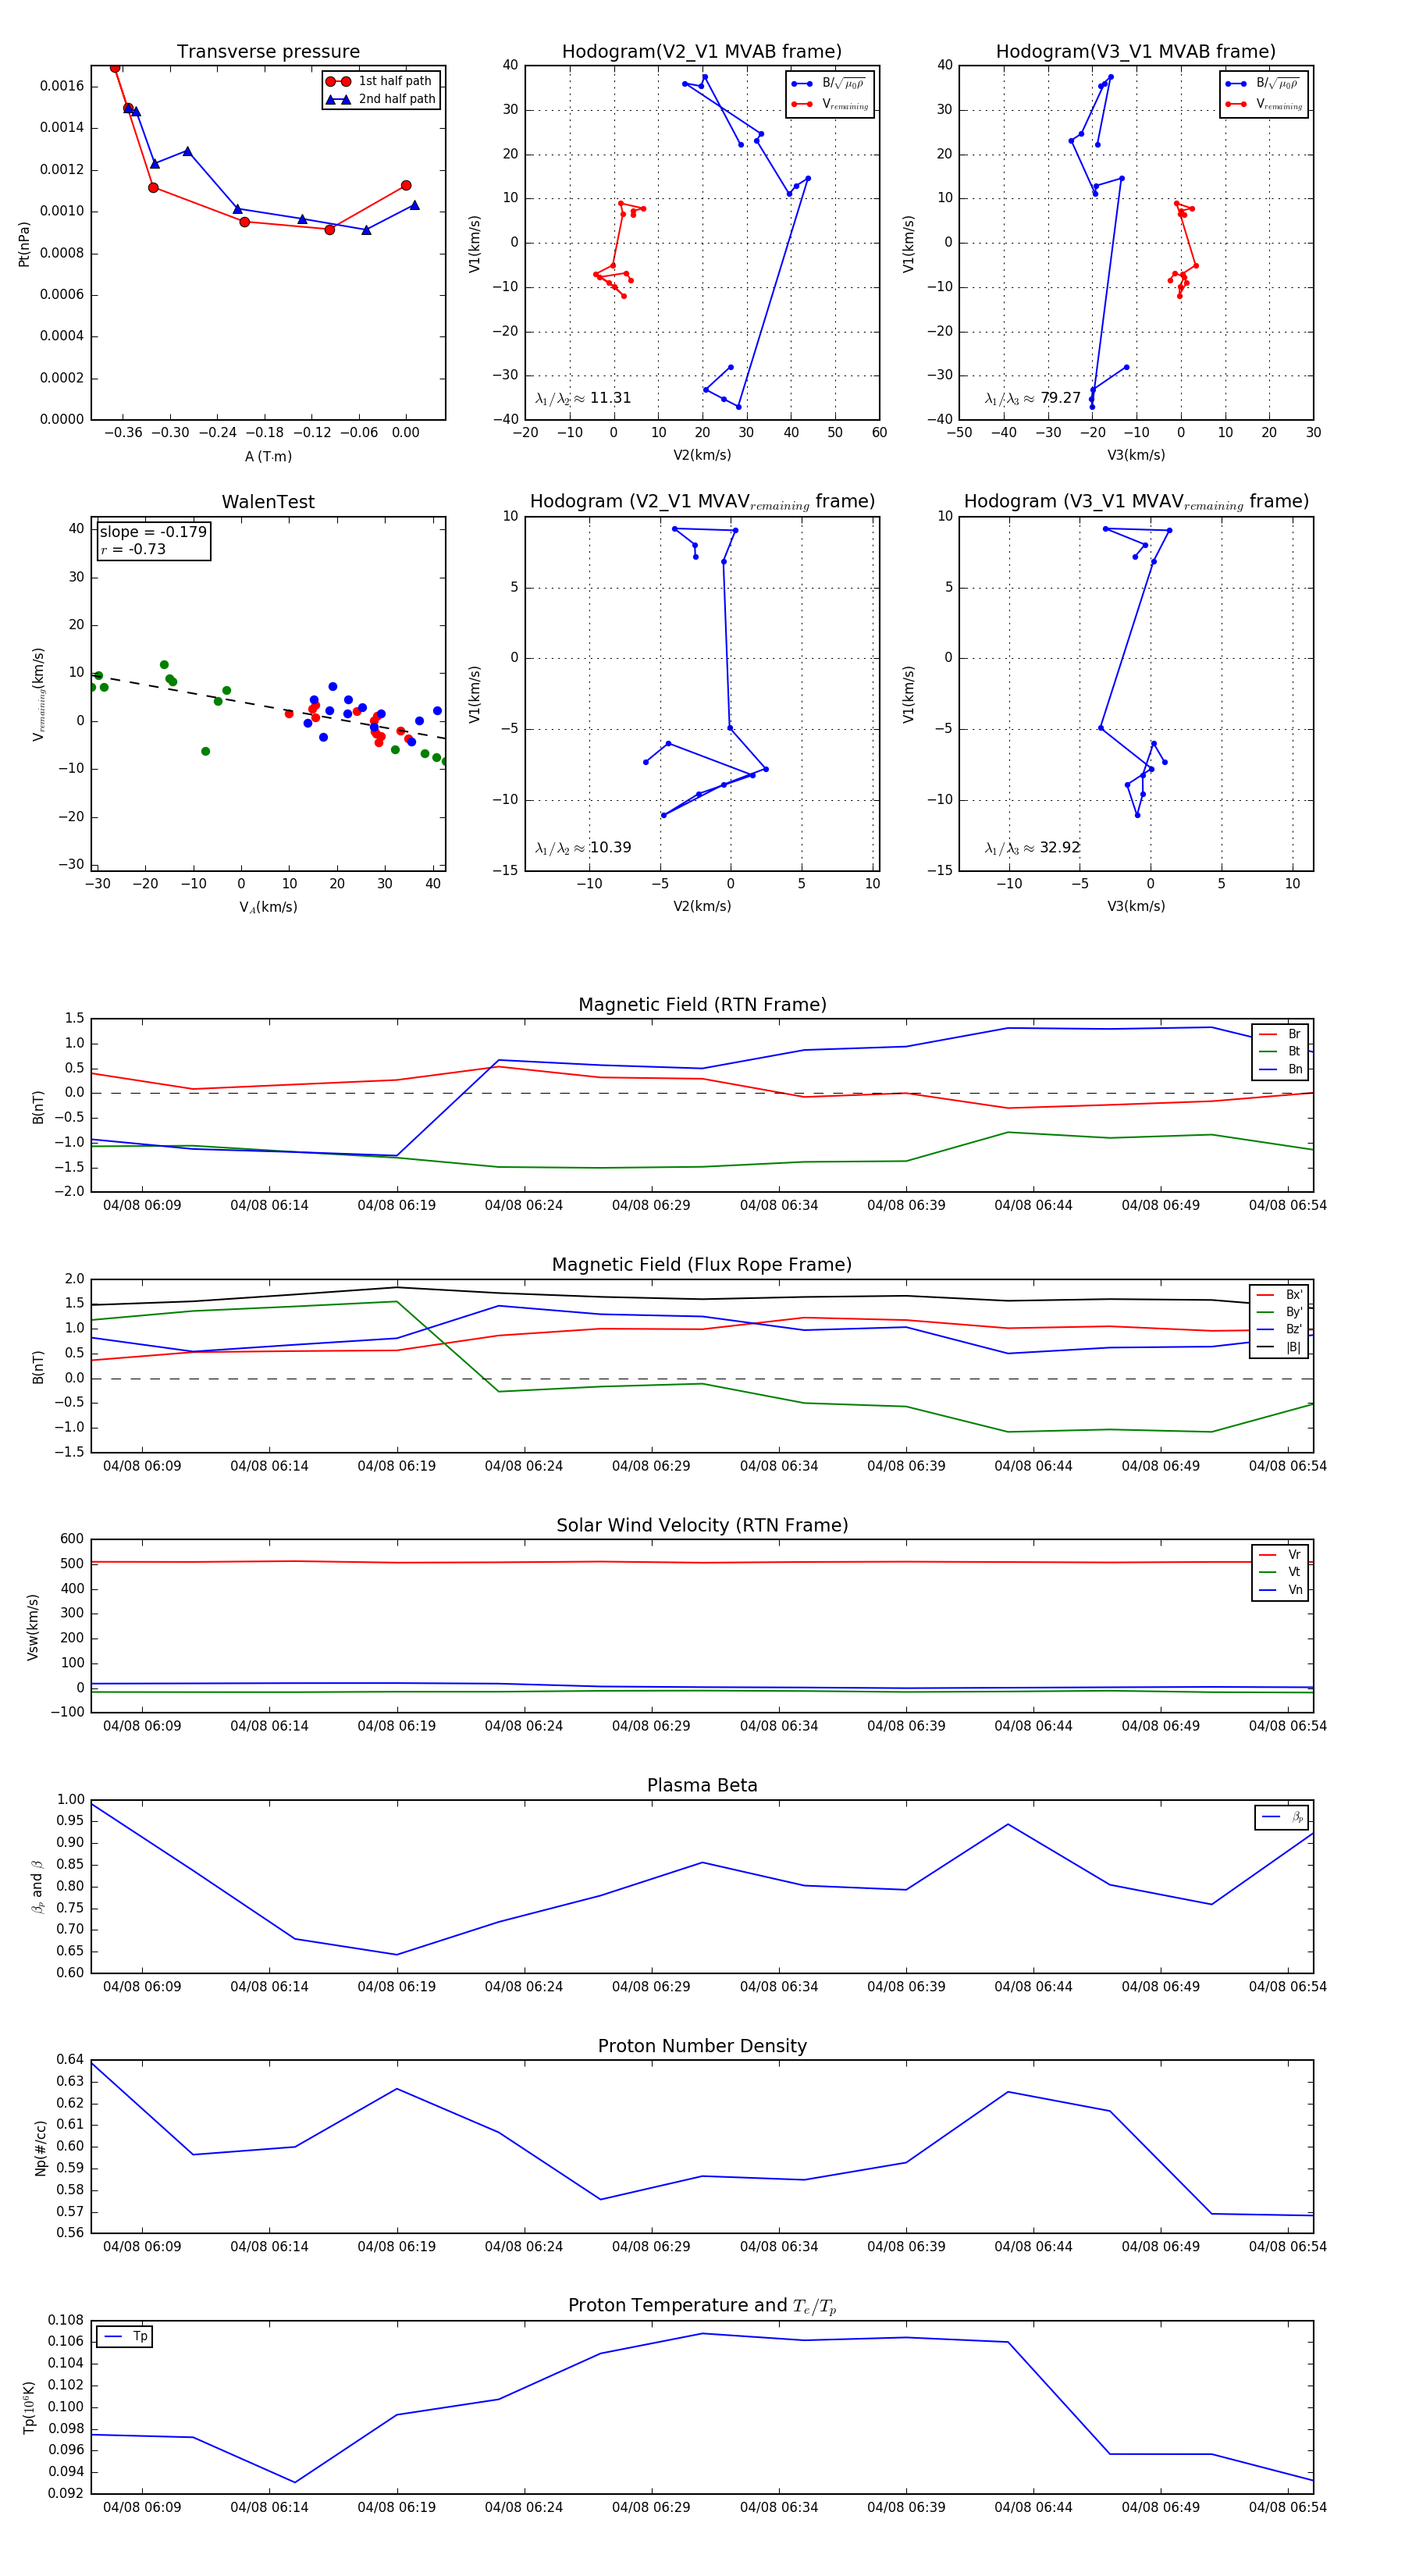Click the "Pt(nPa)" y-axis label

coord(24,244)
